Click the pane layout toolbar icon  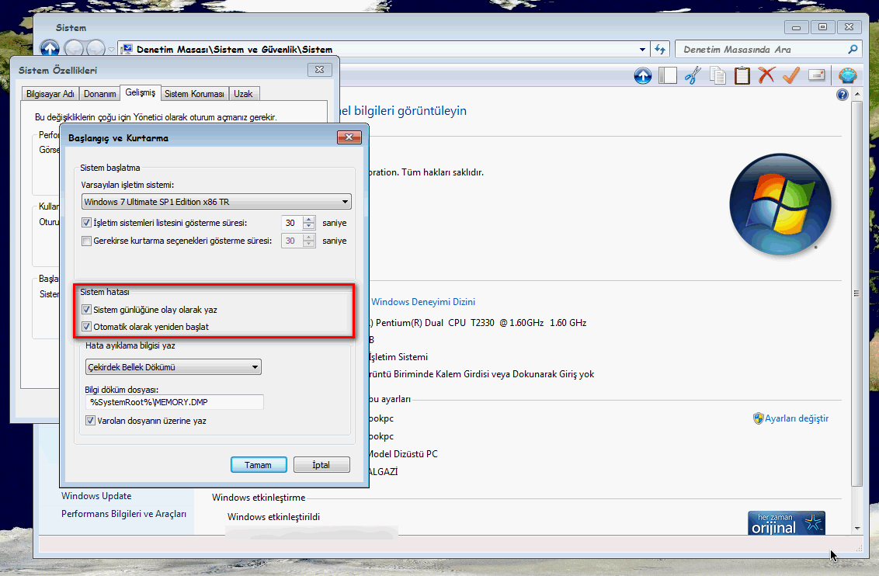point(667,75)
